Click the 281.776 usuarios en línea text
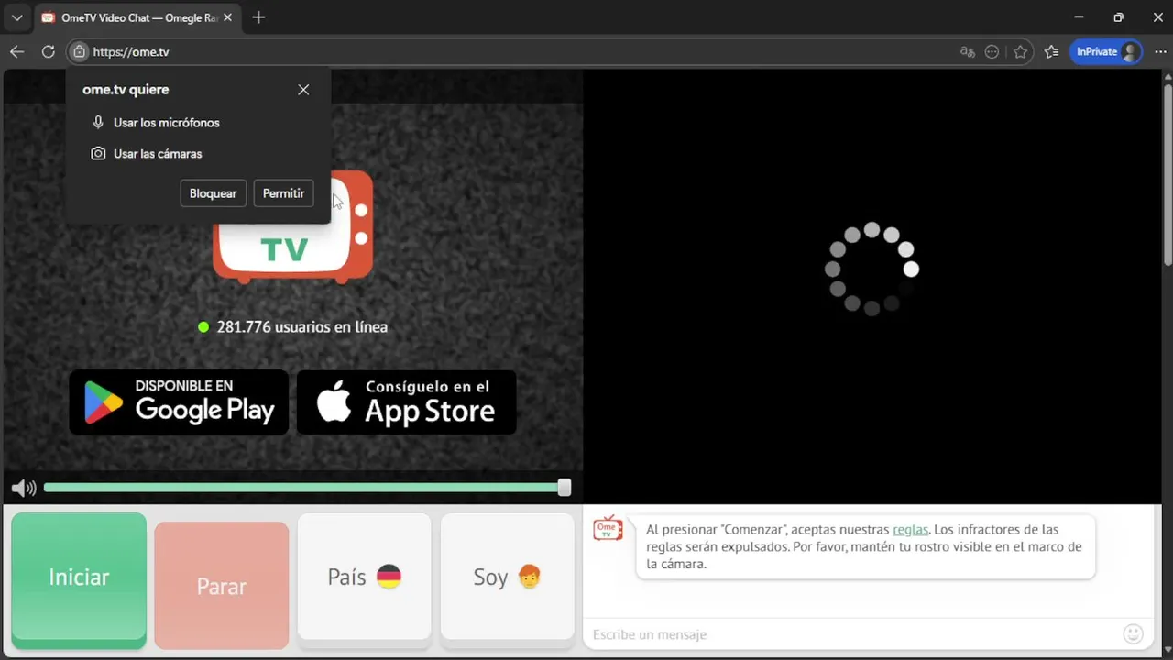 [x=302, y=326]
